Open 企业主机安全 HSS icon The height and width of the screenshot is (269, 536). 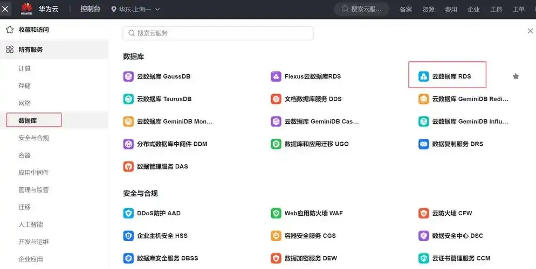[128, 236]
